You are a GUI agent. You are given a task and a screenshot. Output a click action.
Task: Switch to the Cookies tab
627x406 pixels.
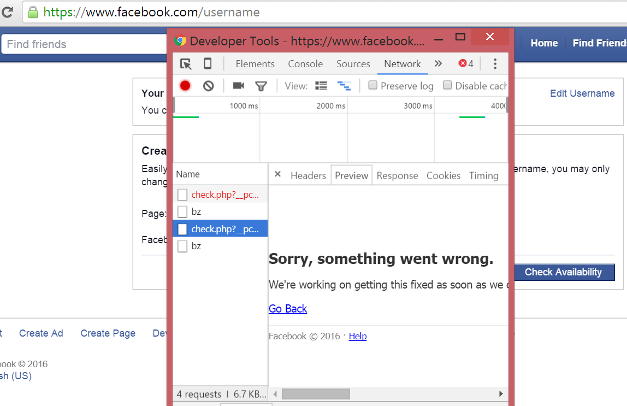(x=443, y=175)
